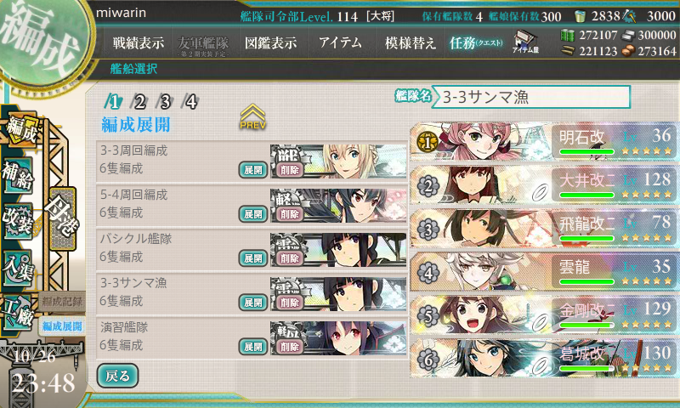Viewport: 680px width, 408px height.
Task: Open the 図鑑表示 encyclopedia menu
Action: tap(270, 42)
